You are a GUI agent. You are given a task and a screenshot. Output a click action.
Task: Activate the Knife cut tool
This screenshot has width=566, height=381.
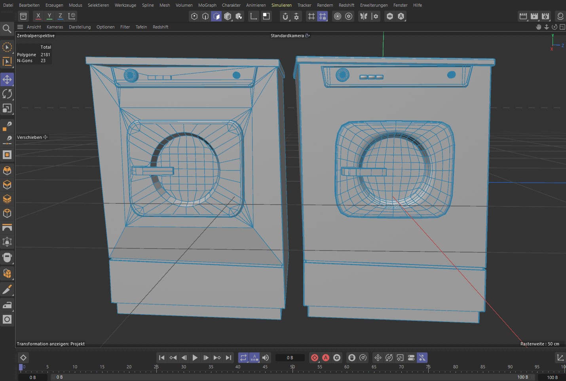(7, 290)
